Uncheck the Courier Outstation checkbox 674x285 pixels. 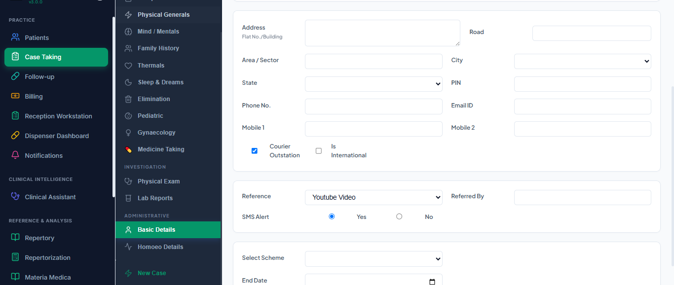(x=255, y=151)
